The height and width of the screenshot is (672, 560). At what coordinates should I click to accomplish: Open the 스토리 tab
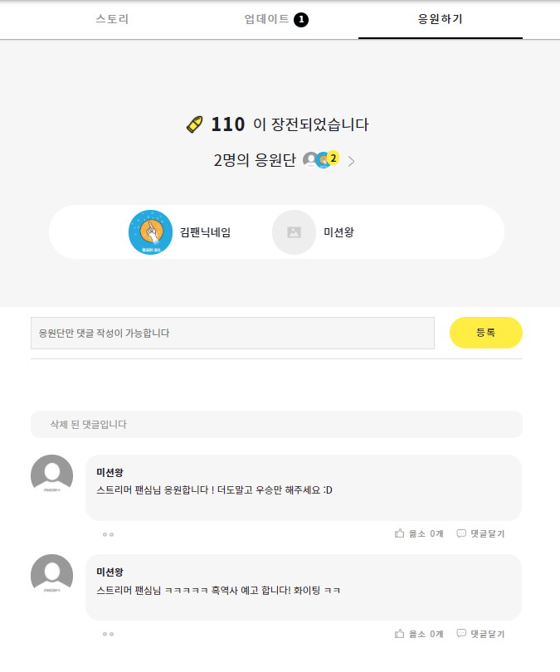tap(112, 19)
